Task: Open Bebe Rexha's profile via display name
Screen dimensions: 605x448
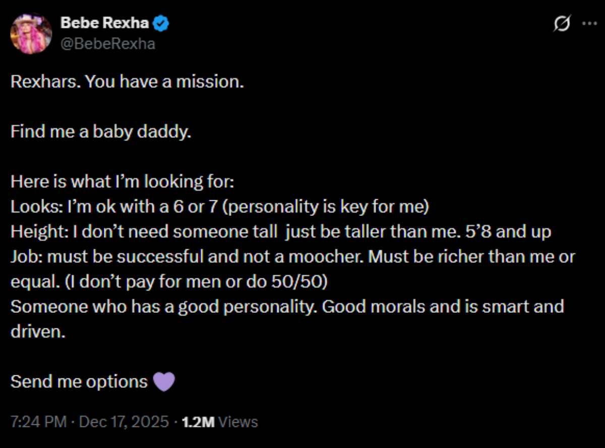Action: pos(103,23)
